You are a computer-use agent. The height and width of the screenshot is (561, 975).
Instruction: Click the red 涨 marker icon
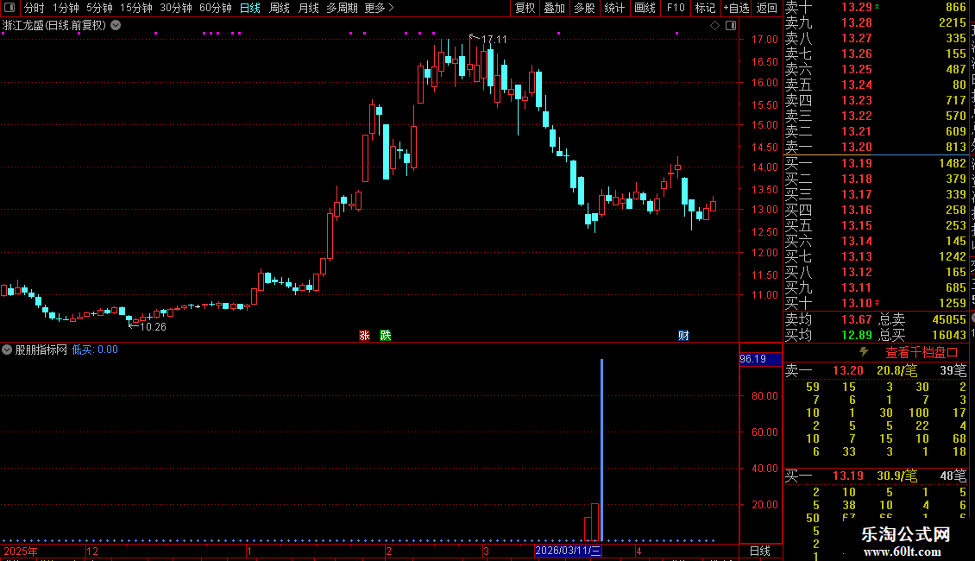[x=364, y=335]
